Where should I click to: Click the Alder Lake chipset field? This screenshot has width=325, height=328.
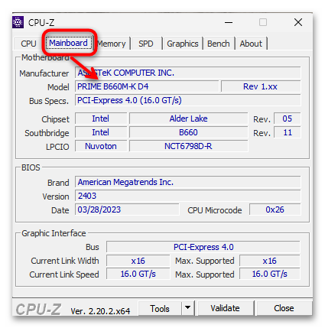189,119
